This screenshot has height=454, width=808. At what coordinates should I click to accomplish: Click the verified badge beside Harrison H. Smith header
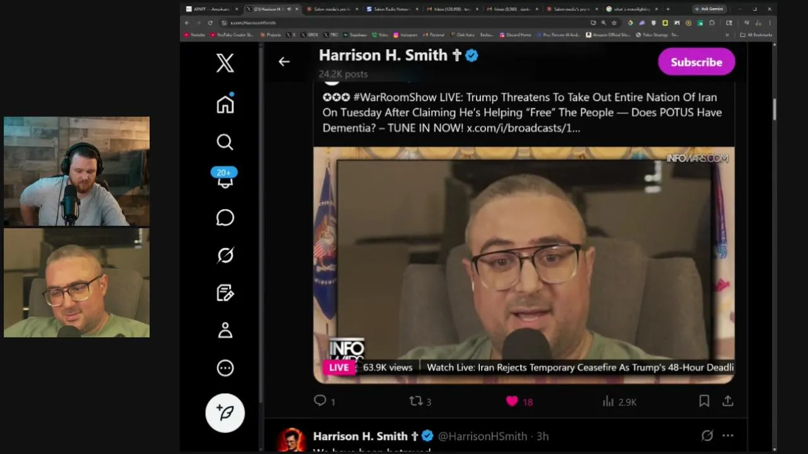pos(472,55)
